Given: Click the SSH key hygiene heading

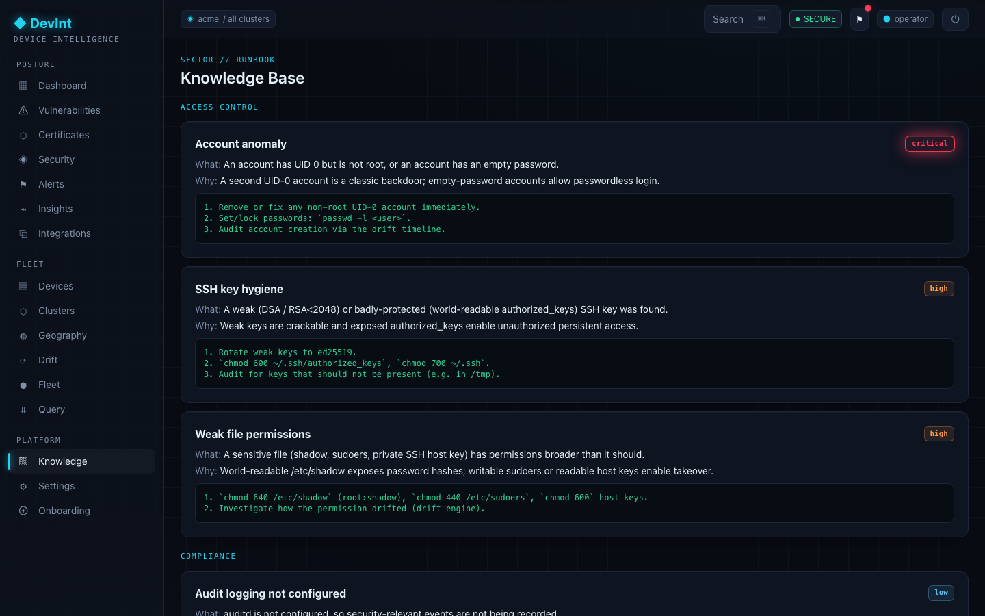Looking at the screenshot, I should point(239,289).
